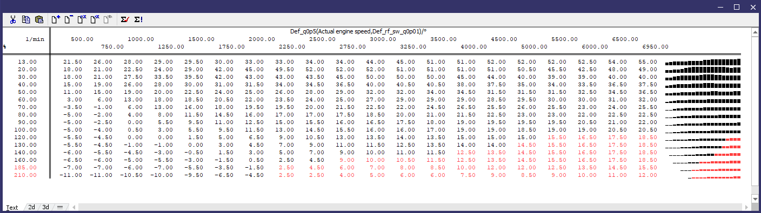Click the horizontal scrollbar left arrow
Viewport: 761px width, 213px height.
(x=74, y=207)
